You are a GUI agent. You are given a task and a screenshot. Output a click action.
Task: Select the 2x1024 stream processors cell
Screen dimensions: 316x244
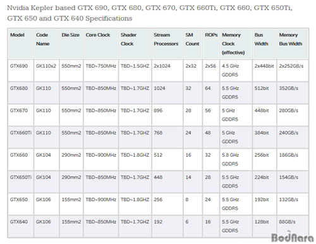point(162,66)
